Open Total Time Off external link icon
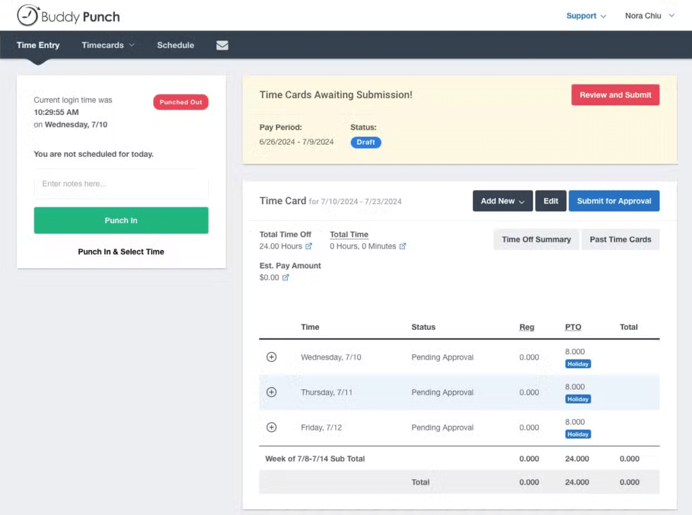692x515 pixels. click(x=309, y=246)
